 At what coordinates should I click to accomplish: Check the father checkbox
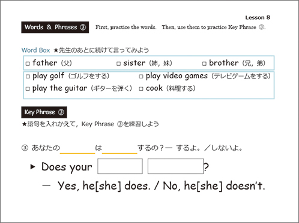tap(28, 63)
